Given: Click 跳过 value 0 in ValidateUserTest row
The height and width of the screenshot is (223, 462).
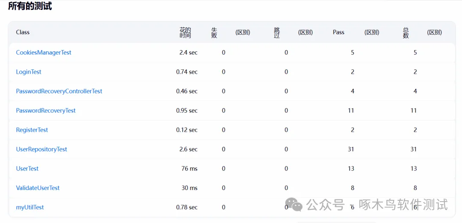Looking at the screenshot, I should pyautogui.click(x=286, y=188).
